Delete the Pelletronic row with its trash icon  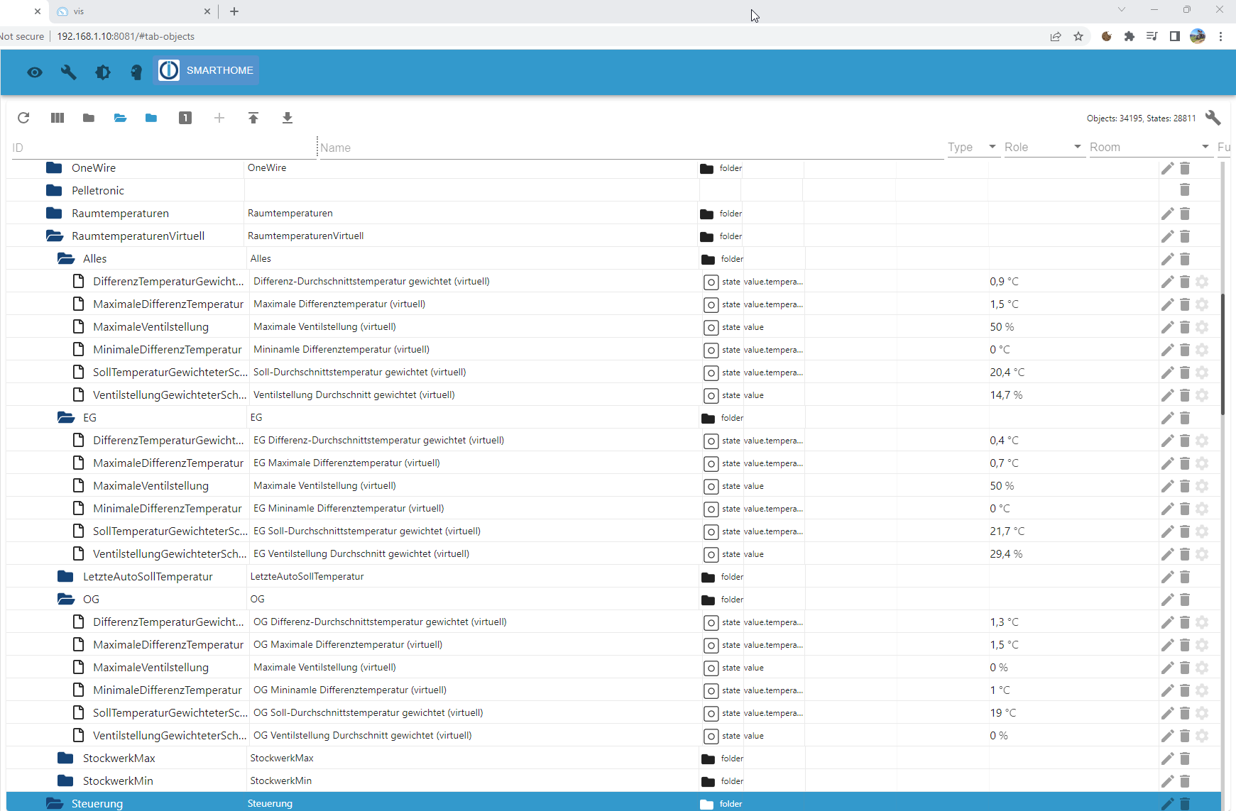[x=1183, y=189]
